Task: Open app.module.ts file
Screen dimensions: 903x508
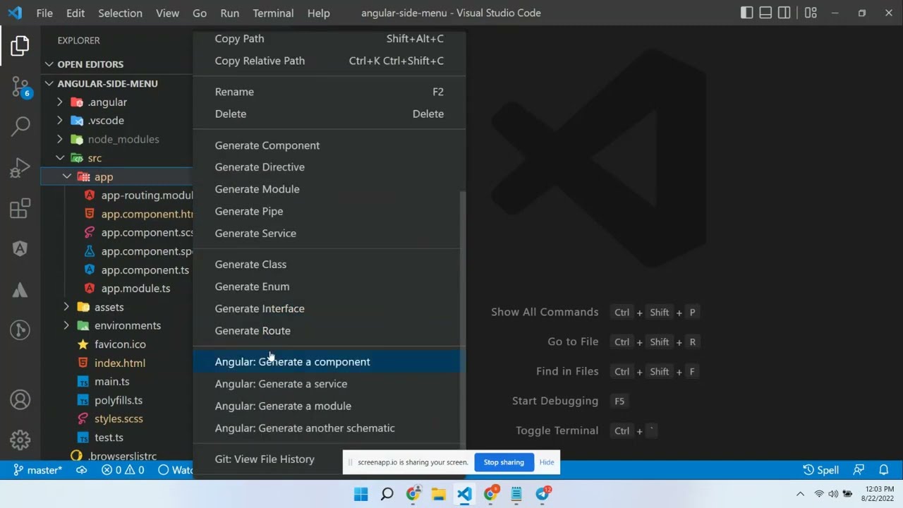Action: click(135, 289)
